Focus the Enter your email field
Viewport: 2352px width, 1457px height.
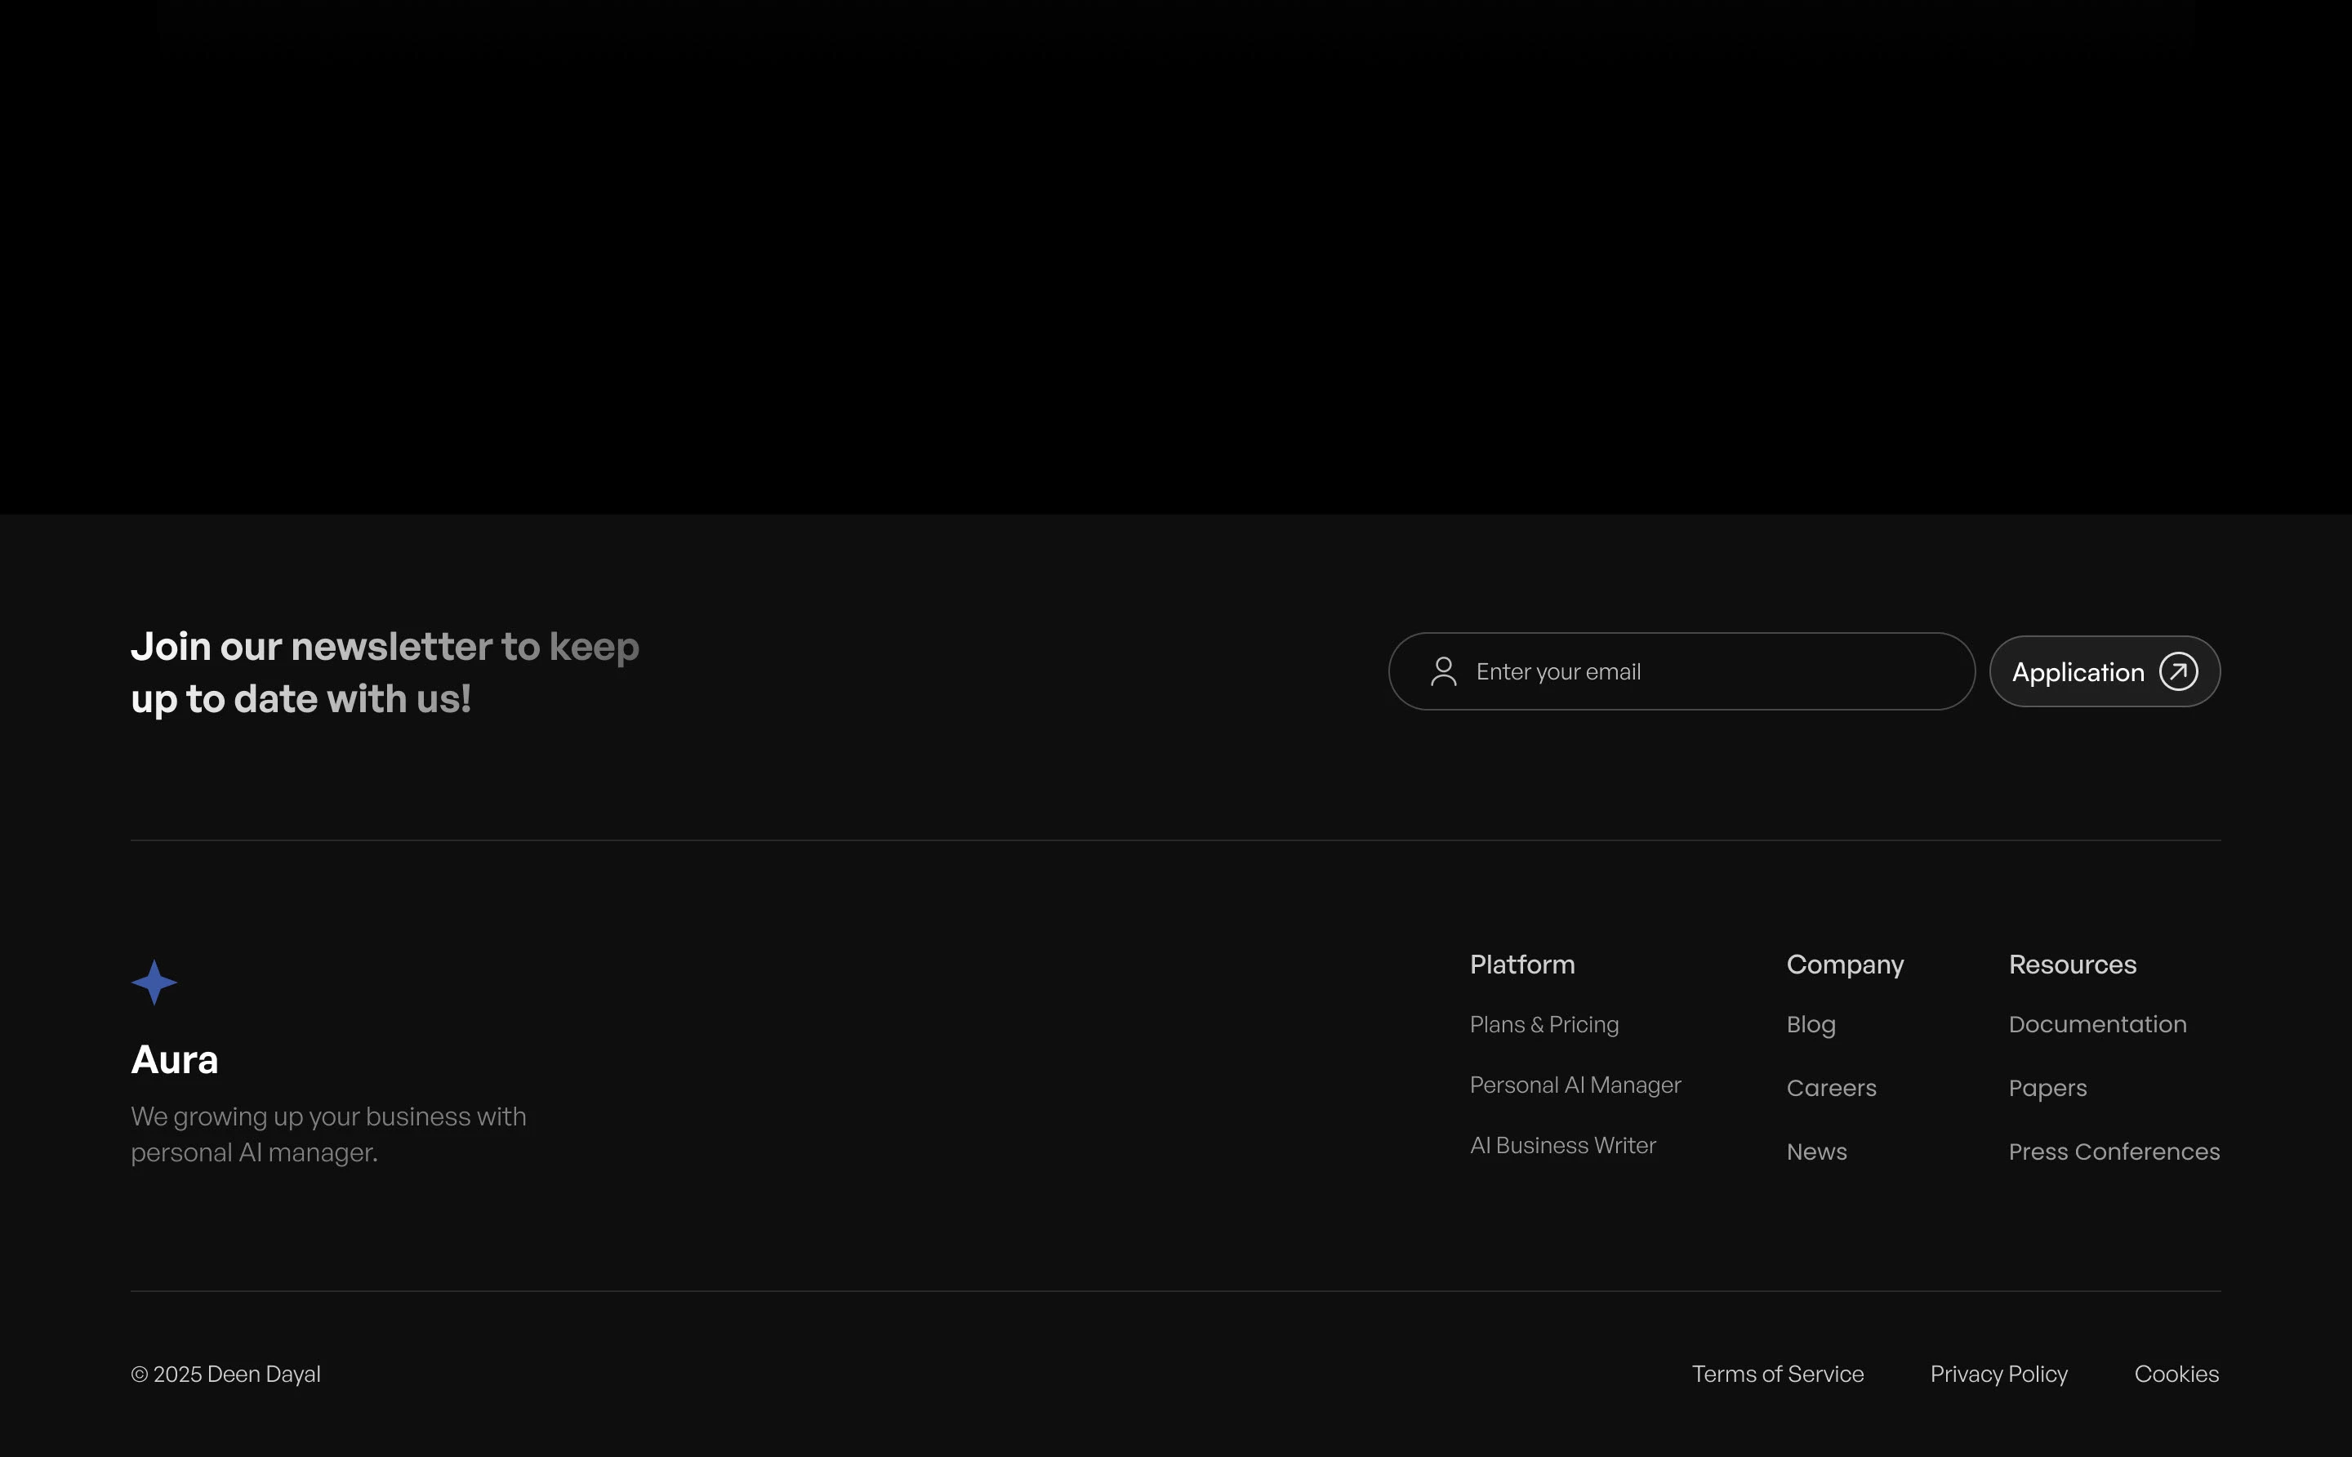pos(1682,671)
